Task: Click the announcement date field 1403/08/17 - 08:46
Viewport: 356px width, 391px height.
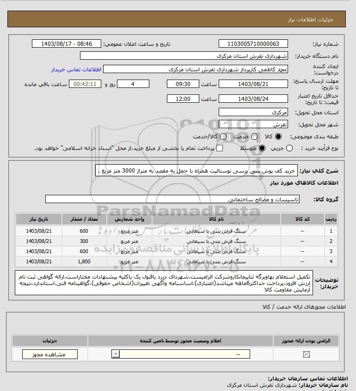Action: [67, 43]
